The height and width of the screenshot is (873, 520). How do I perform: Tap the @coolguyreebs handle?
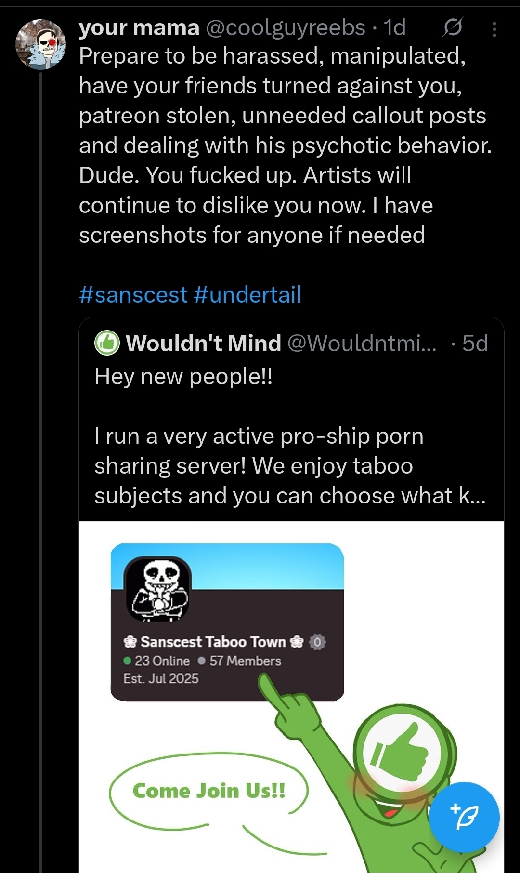coord(286,27)
